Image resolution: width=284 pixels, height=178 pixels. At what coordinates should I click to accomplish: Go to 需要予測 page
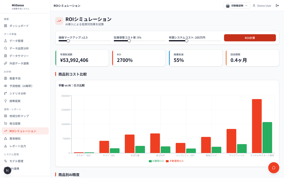[25, 79]
